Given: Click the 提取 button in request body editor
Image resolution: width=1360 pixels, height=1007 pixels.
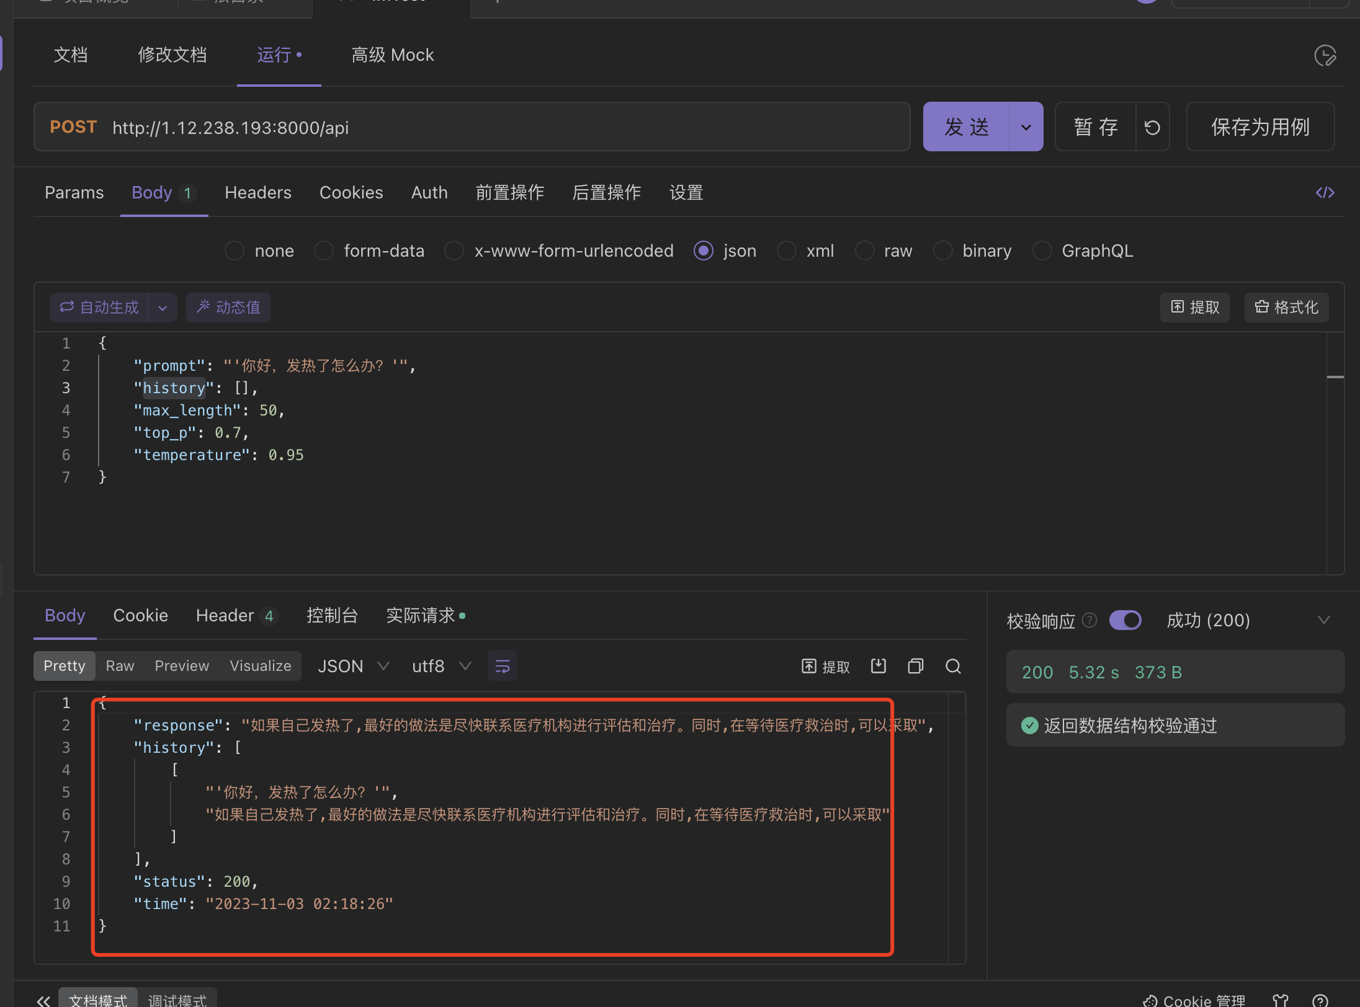Looking at the screenshot, I should tap(1195, 307).
